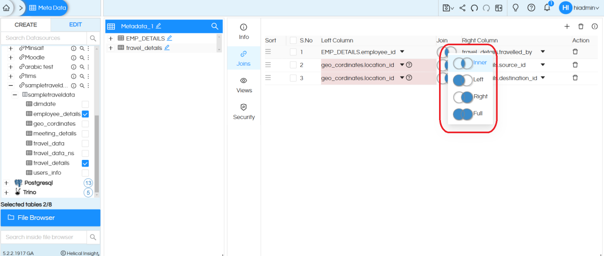604x256 pixels.
Task: Check the geo_cordinates table checkbox
Action: [x=85, y=124]
